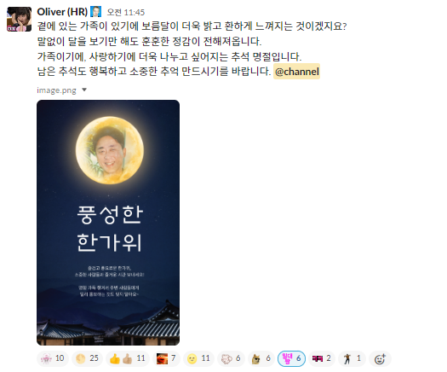
Task: Click the pale hand-drawn reaction with 6
Action: 231,358
